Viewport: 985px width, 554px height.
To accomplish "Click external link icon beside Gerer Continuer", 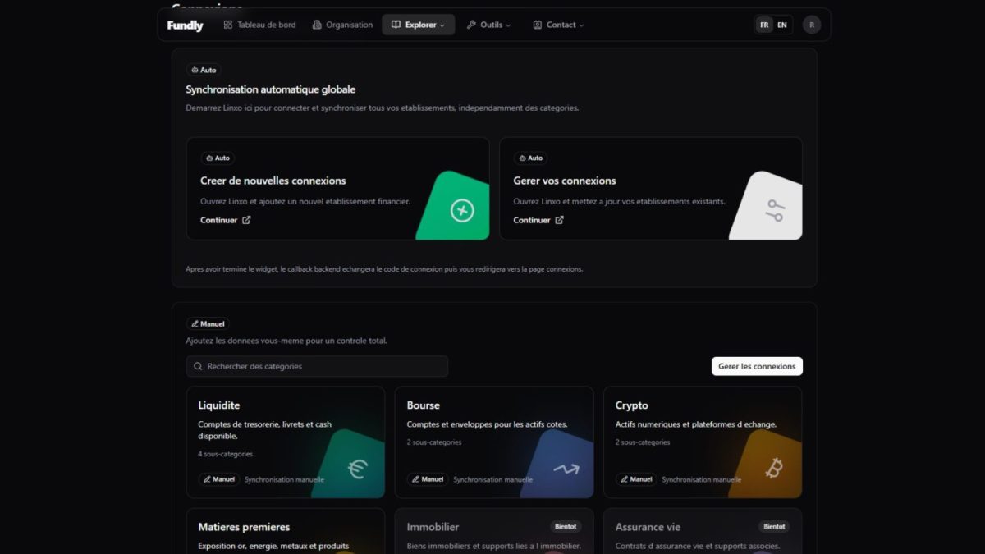I will tap(560, 220).
